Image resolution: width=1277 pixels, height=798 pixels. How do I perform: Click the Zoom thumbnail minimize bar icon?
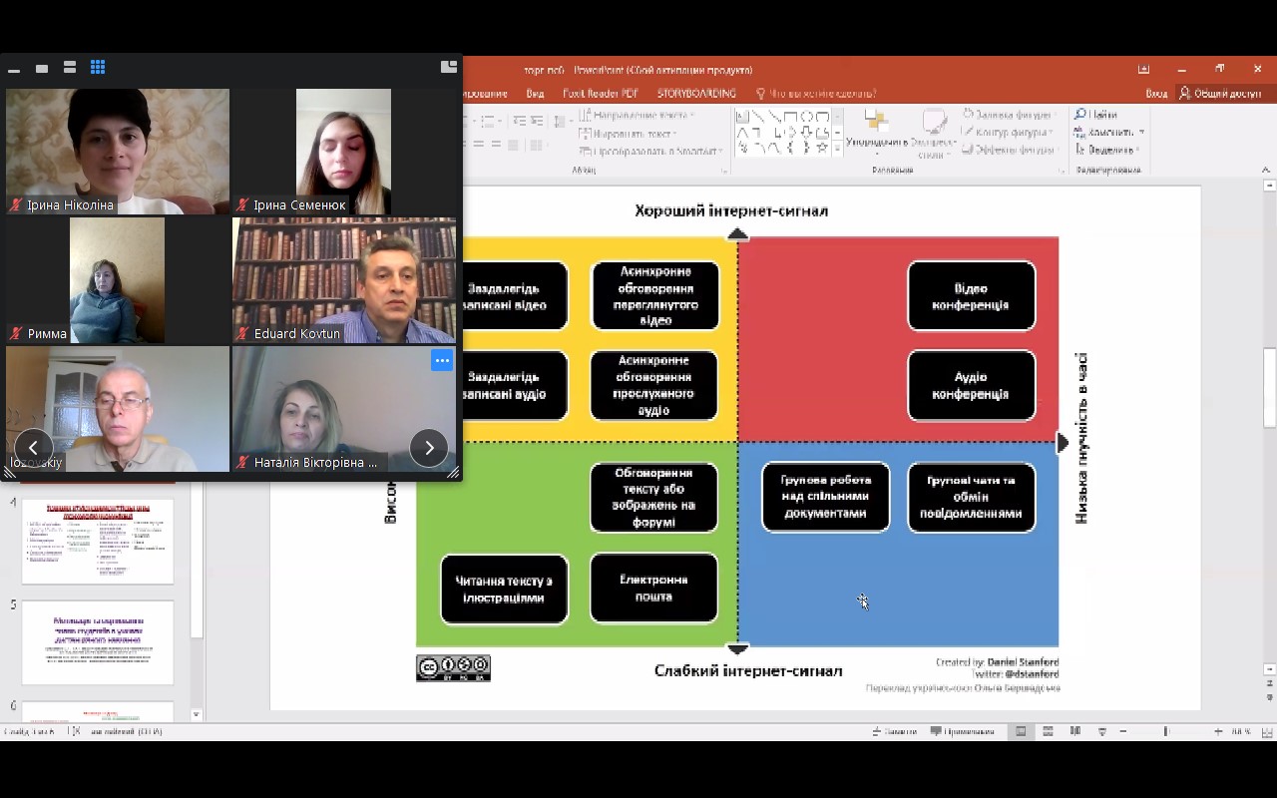[x=14, y=69]
